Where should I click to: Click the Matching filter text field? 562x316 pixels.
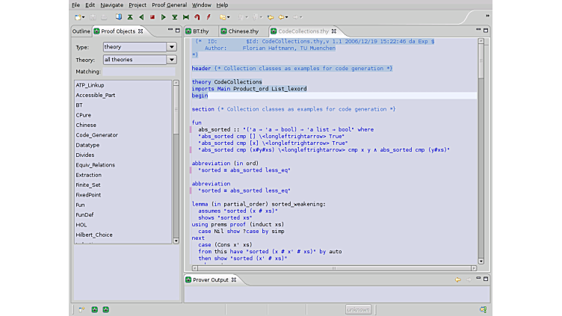click(x=140, y=72)
